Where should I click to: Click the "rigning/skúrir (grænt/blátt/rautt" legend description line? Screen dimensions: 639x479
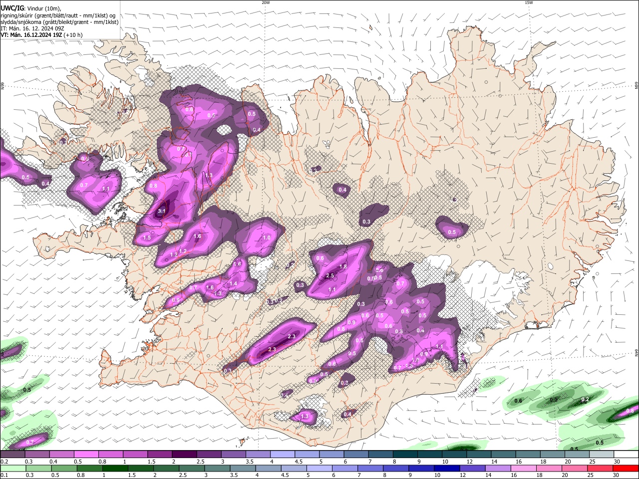pos(58,15)
